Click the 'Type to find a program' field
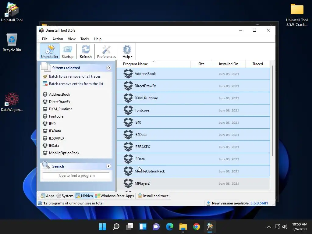 [76, 175]
